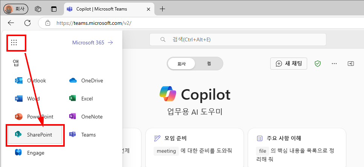
Task: Click the file chip in prompt card
Action: click(262, 151)
